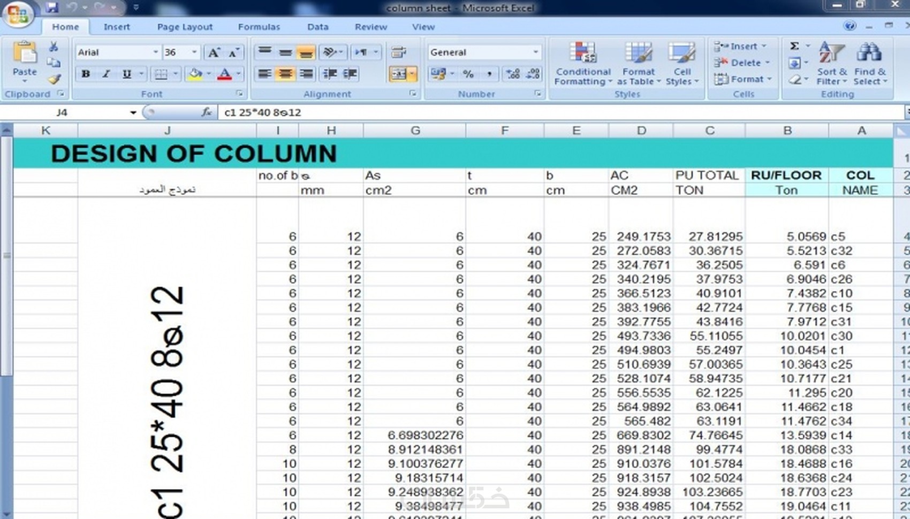Click Format in the Cells group

click(743, 79)
